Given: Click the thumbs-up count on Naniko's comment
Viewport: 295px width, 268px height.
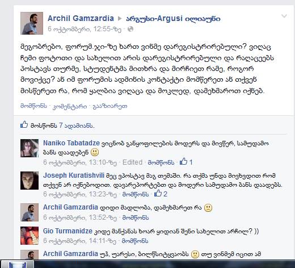Looking at the screenshot, I should 186,162.
